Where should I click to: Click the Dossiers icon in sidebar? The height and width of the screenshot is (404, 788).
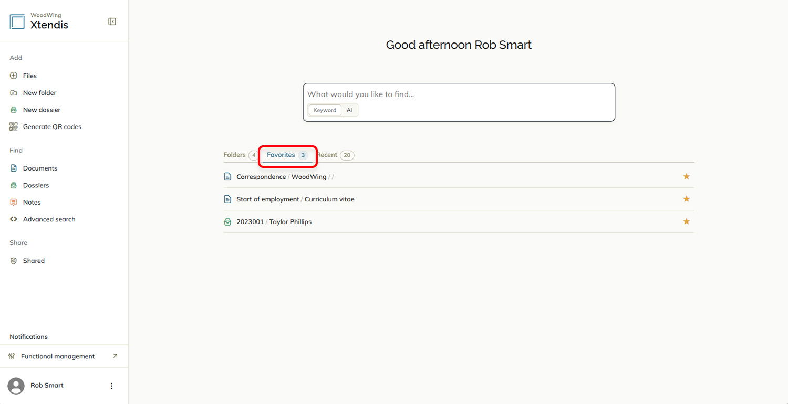coord(14,185)
